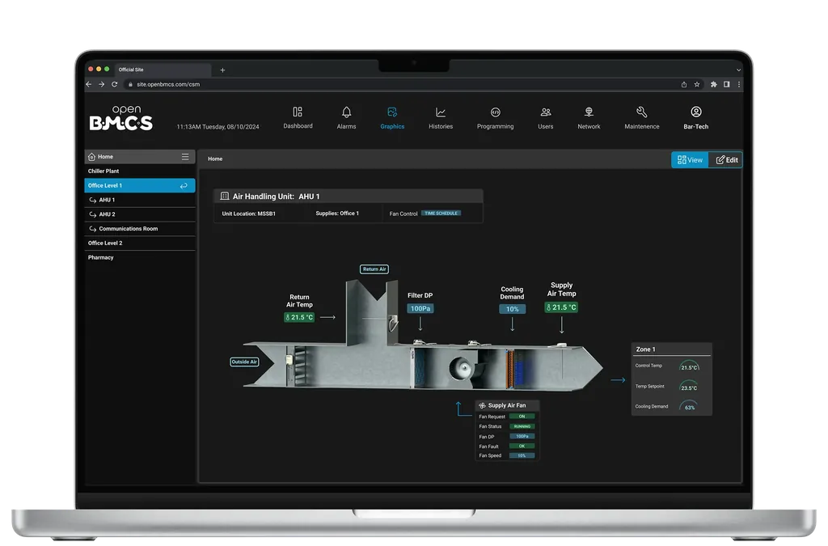Open the Maintenence wrench section
This screenshot has width=828, height=546.
[641, 118]
